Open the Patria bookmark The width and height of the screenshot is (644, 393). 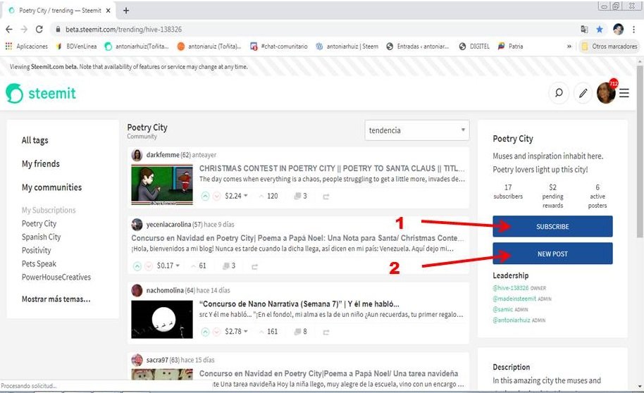click(511, 46)
